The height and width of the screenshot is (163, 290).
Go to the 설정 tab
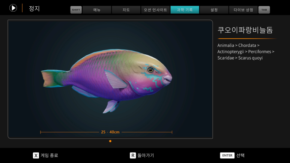click(214, 10)
